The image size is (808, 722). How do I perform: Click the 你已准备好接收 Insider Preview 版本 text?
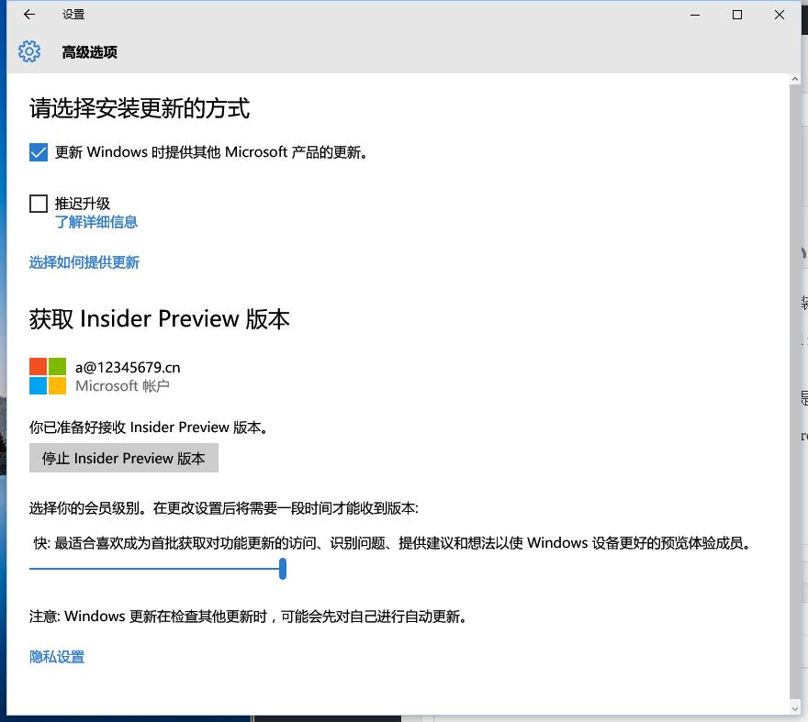[x=149, y=427]
